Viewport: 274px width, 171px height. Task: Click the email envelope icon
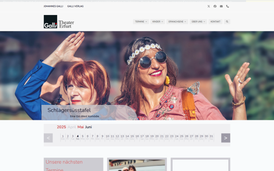pyautogui.click(x=221, y=6)
